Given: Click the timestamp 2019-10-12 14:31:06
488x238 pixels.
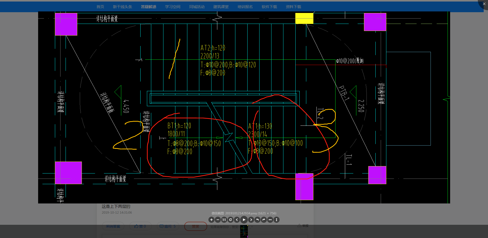Looking at the screenshot, I should tap(117, 213).
